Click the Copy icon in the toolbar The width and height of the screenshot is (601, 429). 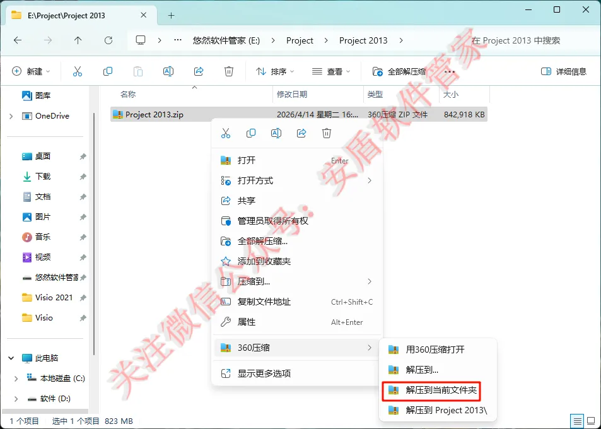click(x=108, y=71)
